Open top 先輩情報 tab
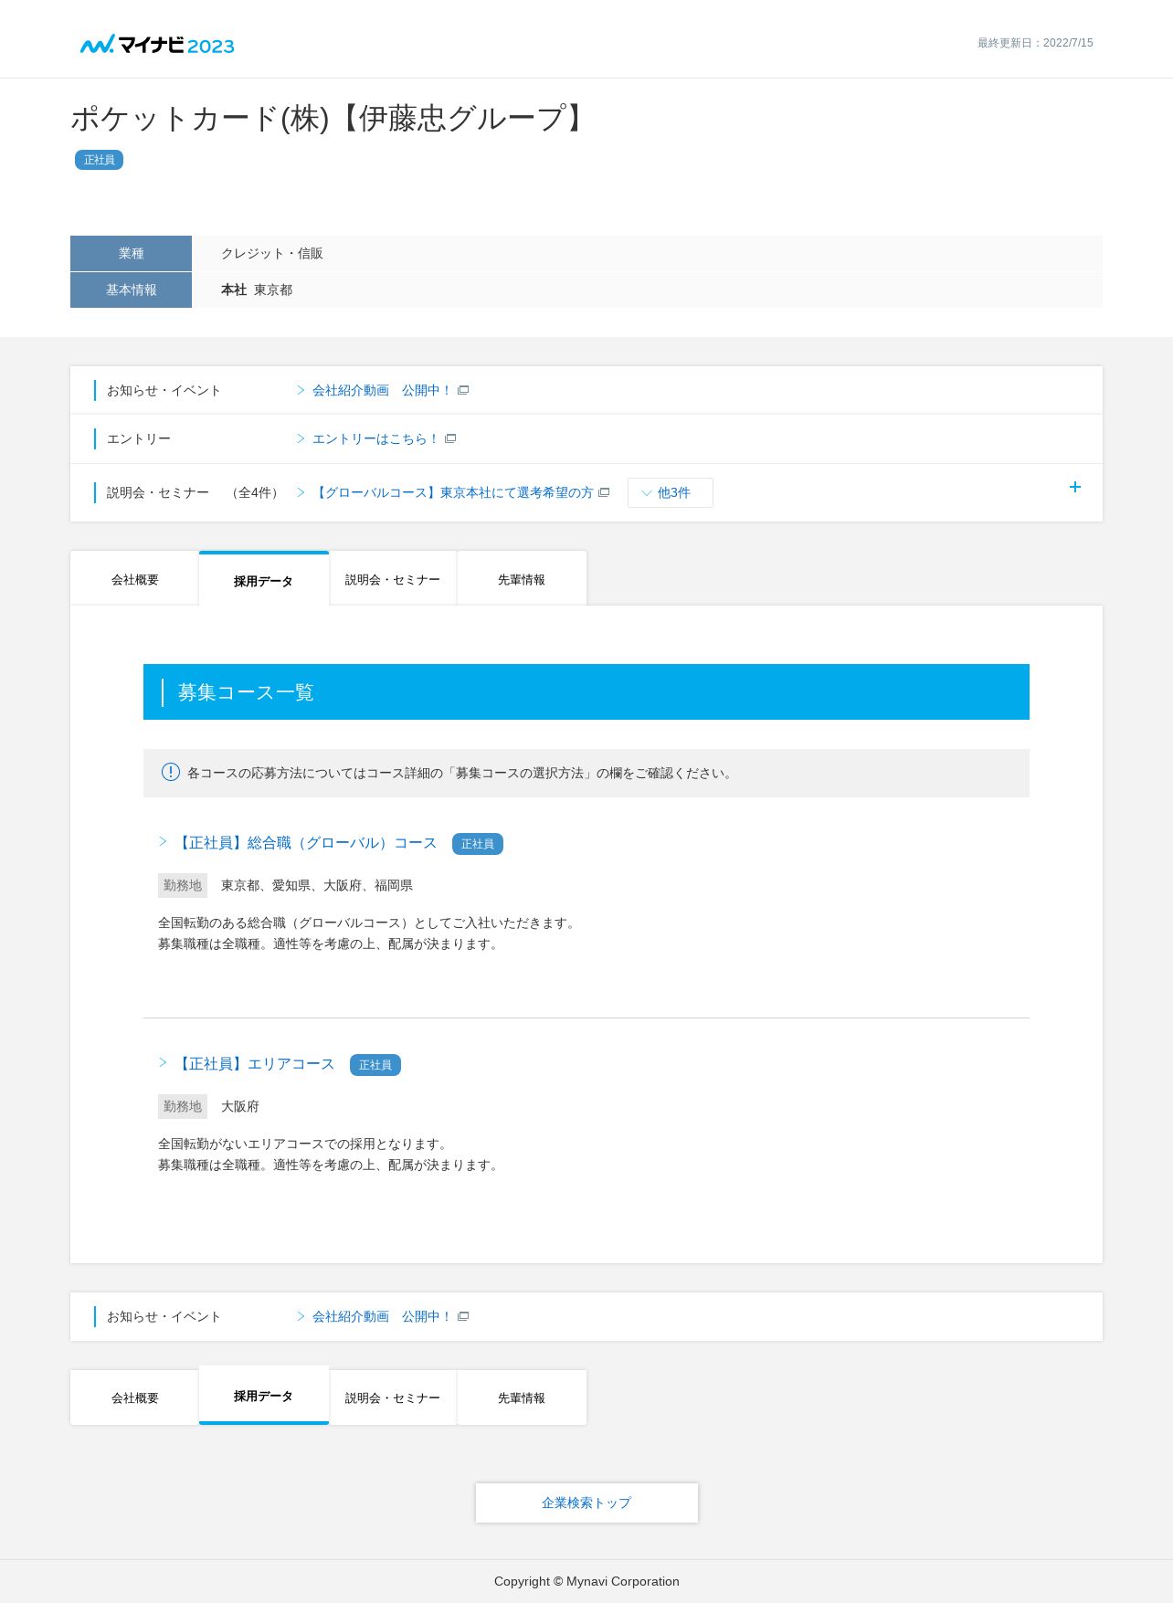Screen dimensions: 1173x1603 [x=522, y=579]
